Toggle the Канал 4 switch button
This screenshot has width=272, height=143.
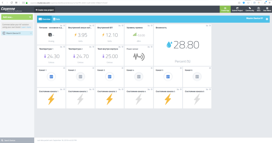pyautogui.click(x=139, y=77)
